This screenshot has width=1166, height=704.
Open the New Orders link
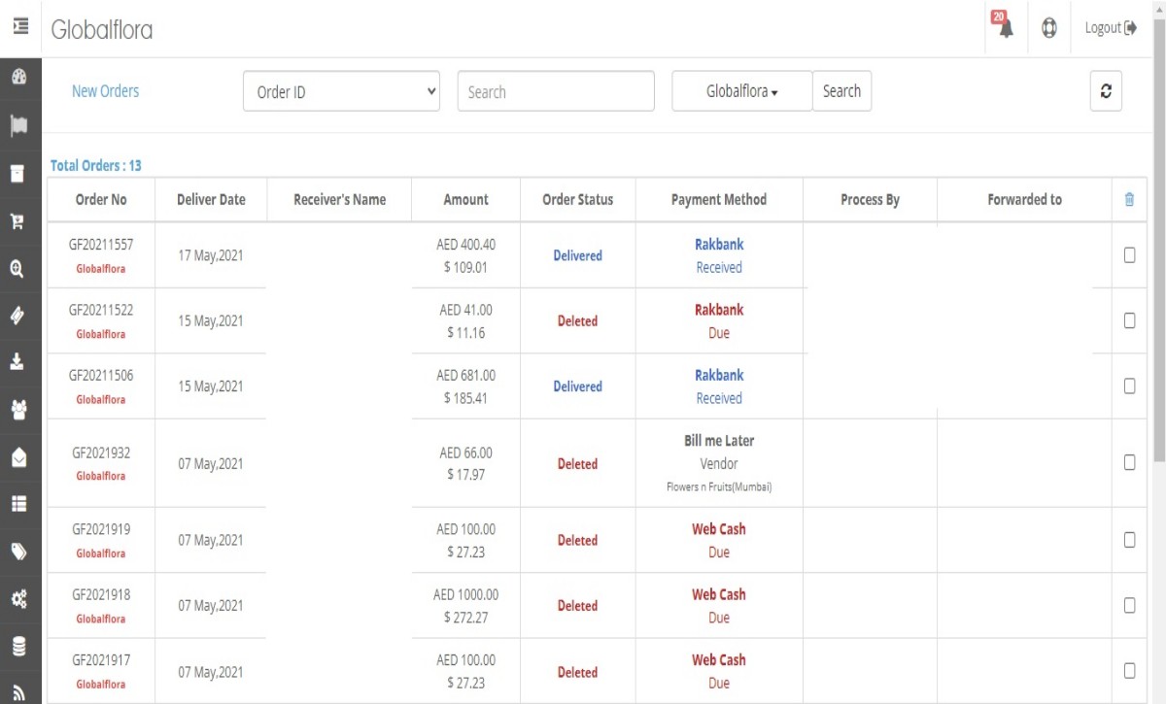click(x=105, y=91)
